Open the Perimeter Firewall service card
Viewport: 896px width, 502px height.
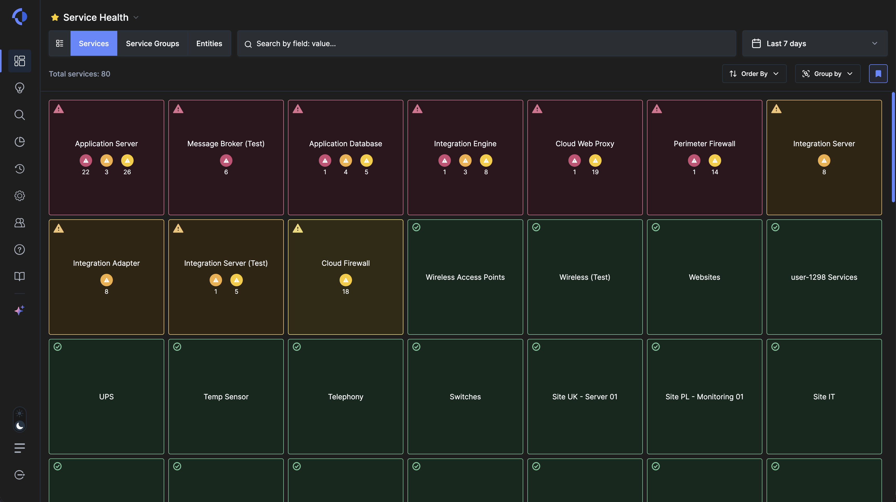[x=704, y=157]
